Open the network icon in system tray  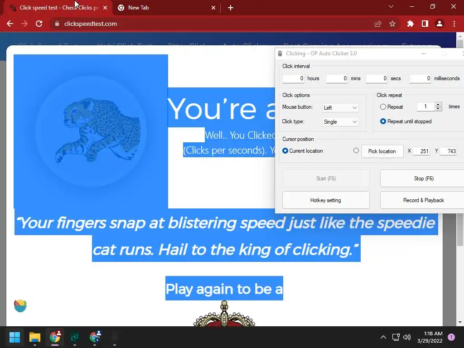396,337
